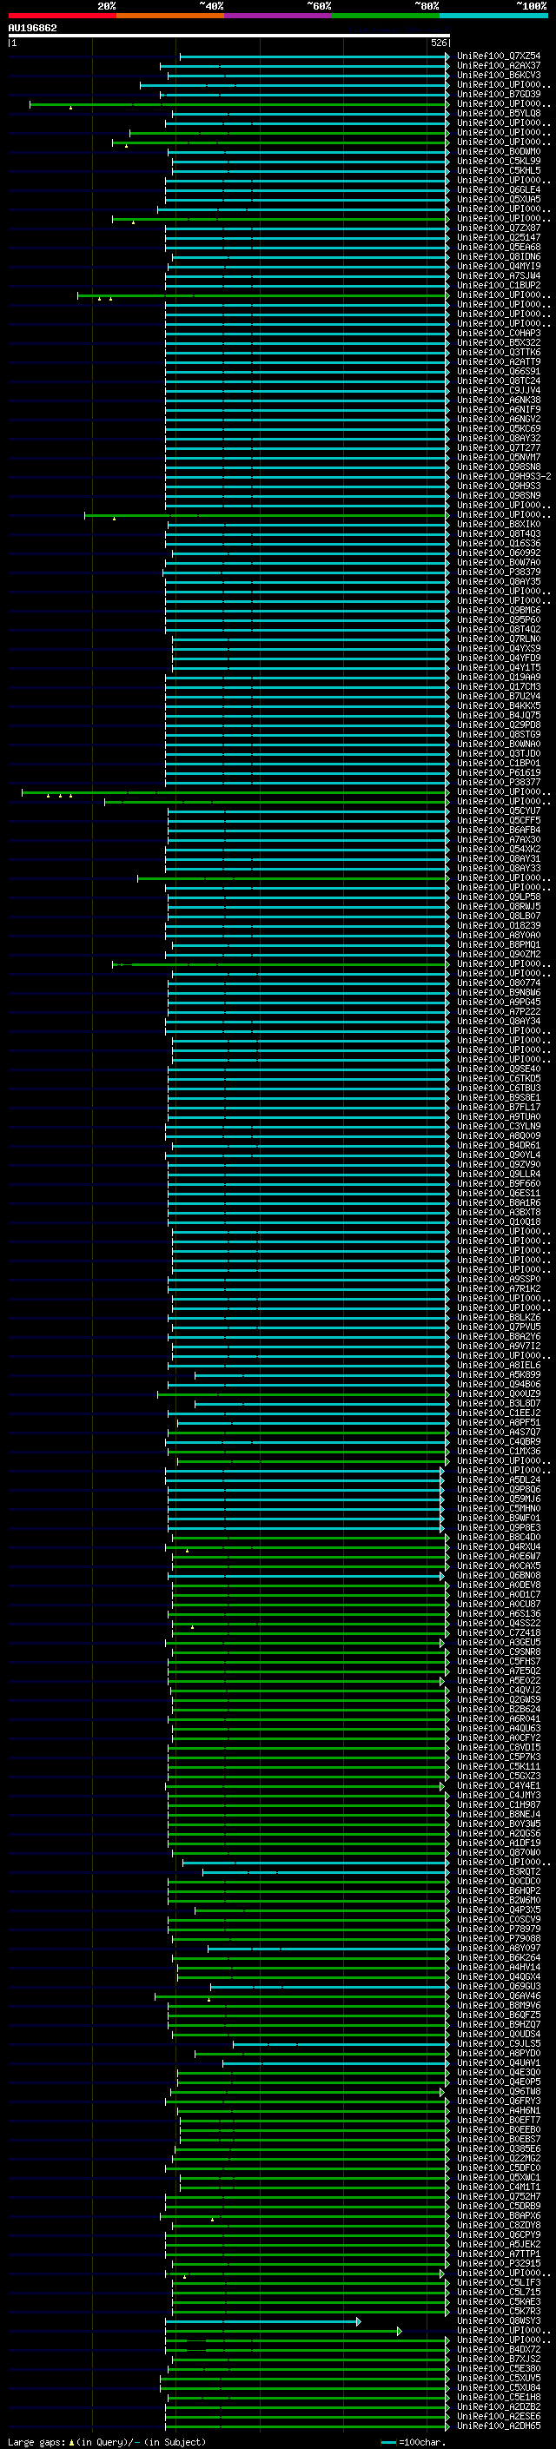Click hit UniRef100_C1BUP2
556x2449 pixels.
pos(498,285)
